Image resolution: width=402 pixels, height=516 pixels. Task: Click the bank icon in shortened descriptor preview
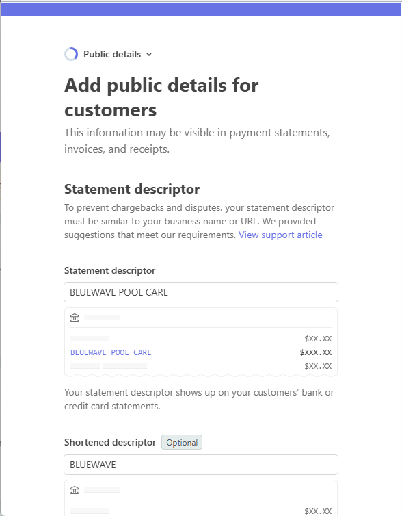(x=75, y=490)
